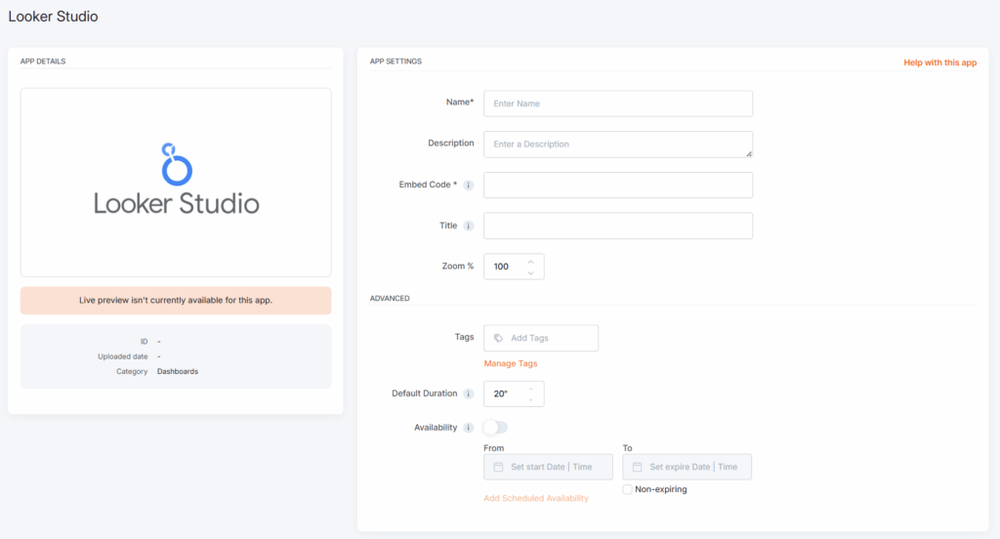Click the APP DETAILS heading

pyautogui.click(x=43, y=62)
